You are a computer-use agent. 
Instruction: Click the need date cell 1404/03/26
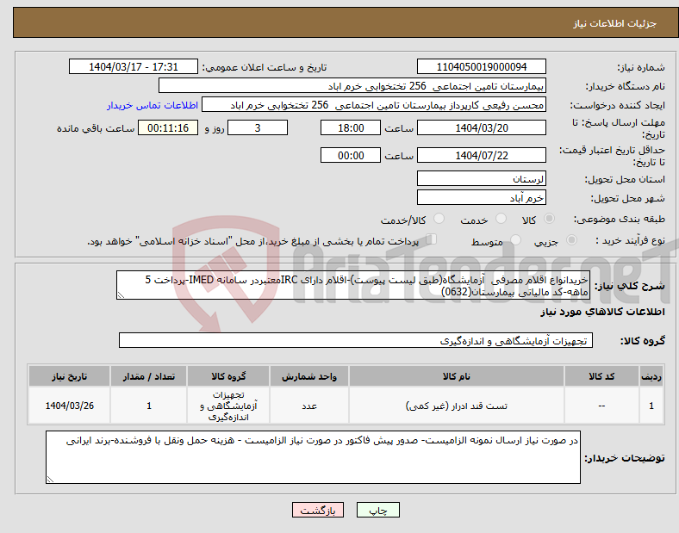point(69,406)
